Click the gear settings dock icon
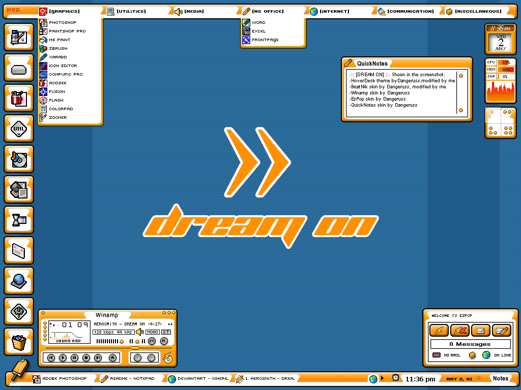This screenshot has width=521, height=390. pyautogui.click(x=19, y=312)
